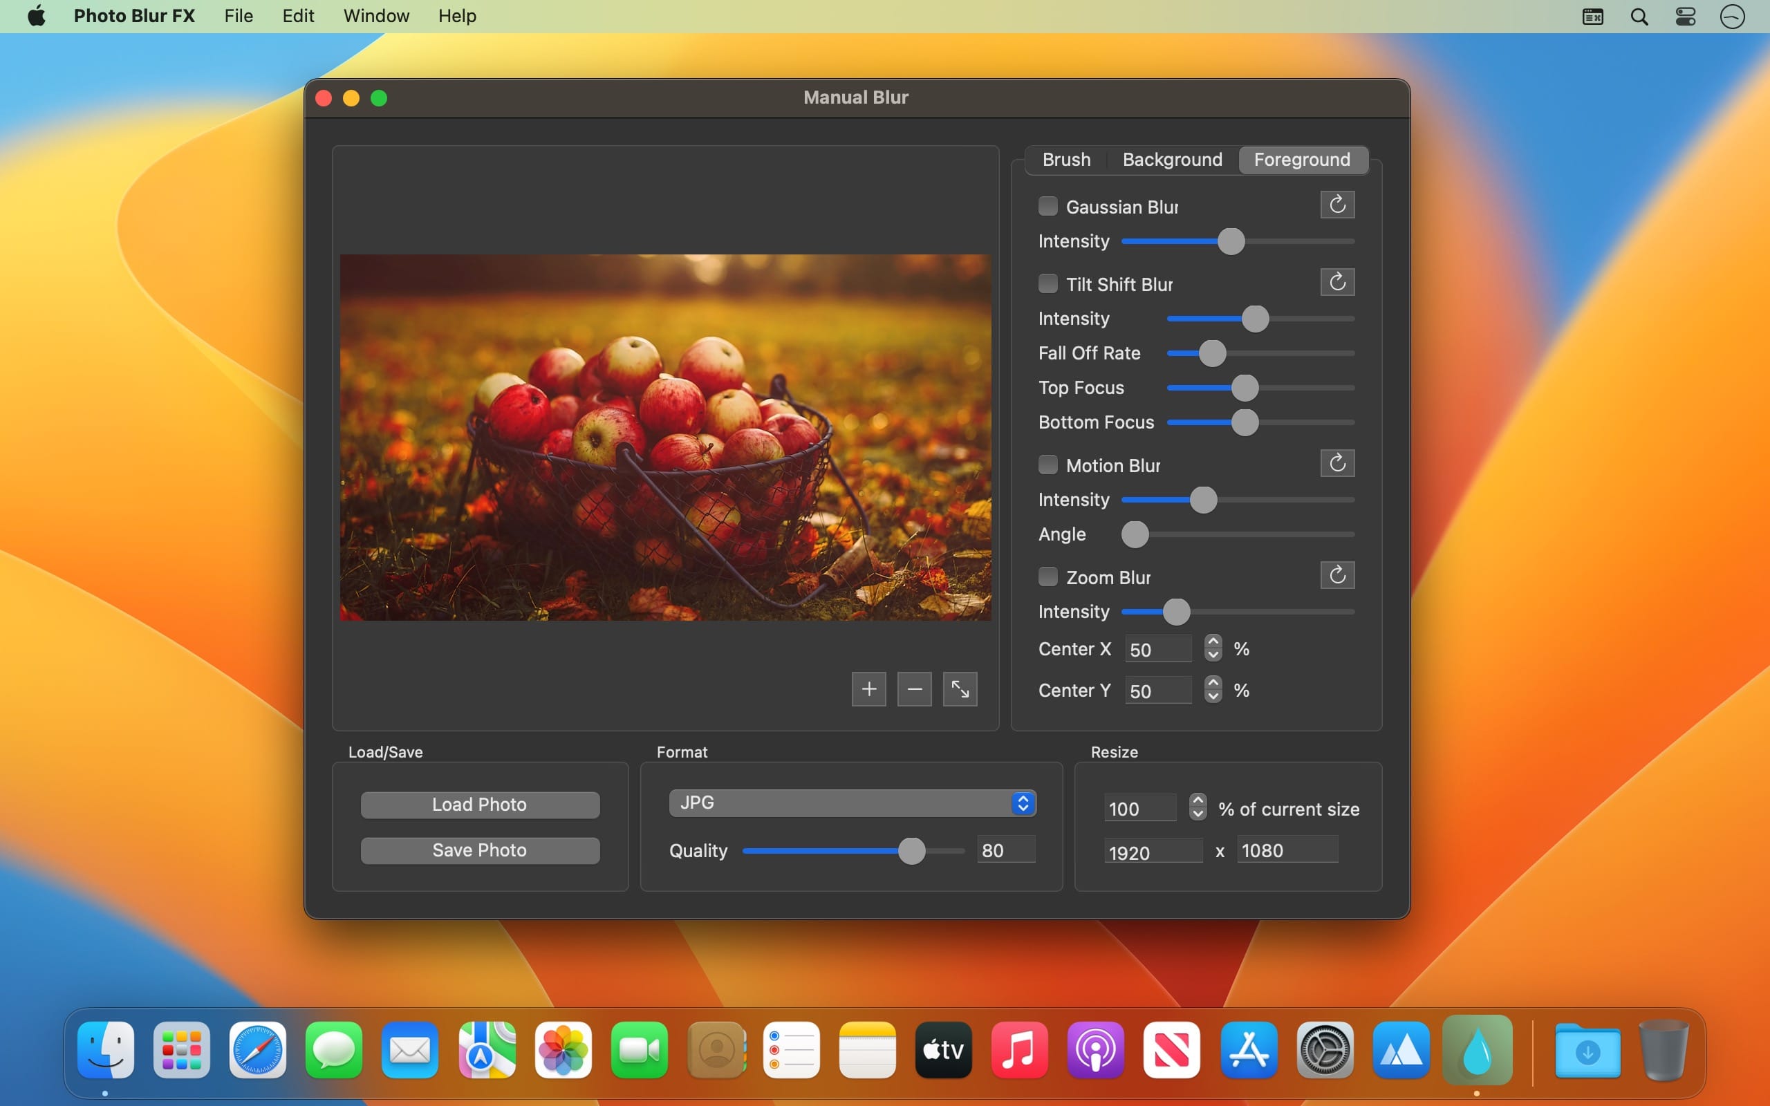Open Photo Blur FX droplet dock icon
The height and width of the screenshot is (1106, 1770).
1477,1051
